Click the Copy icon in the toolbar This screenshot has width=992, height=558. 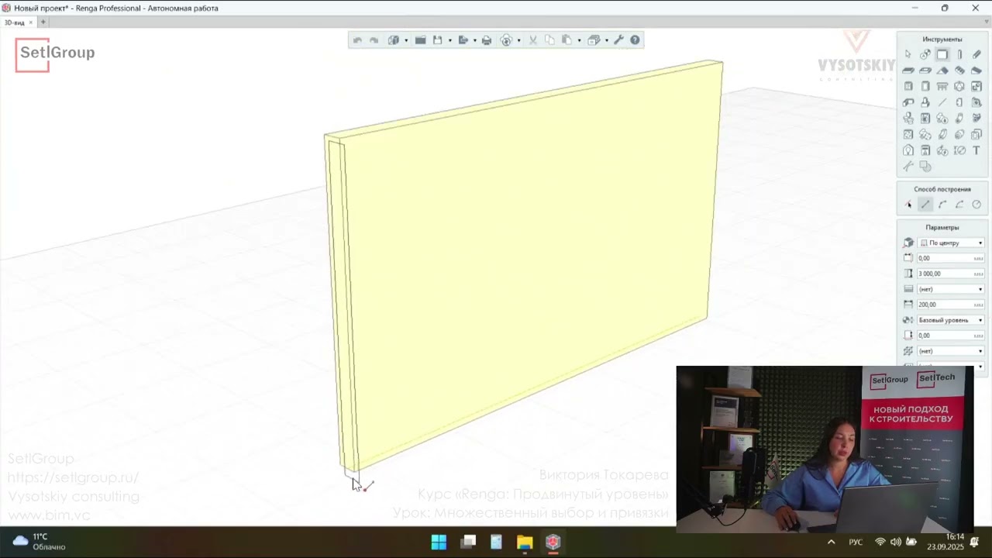tap(549, 40)
